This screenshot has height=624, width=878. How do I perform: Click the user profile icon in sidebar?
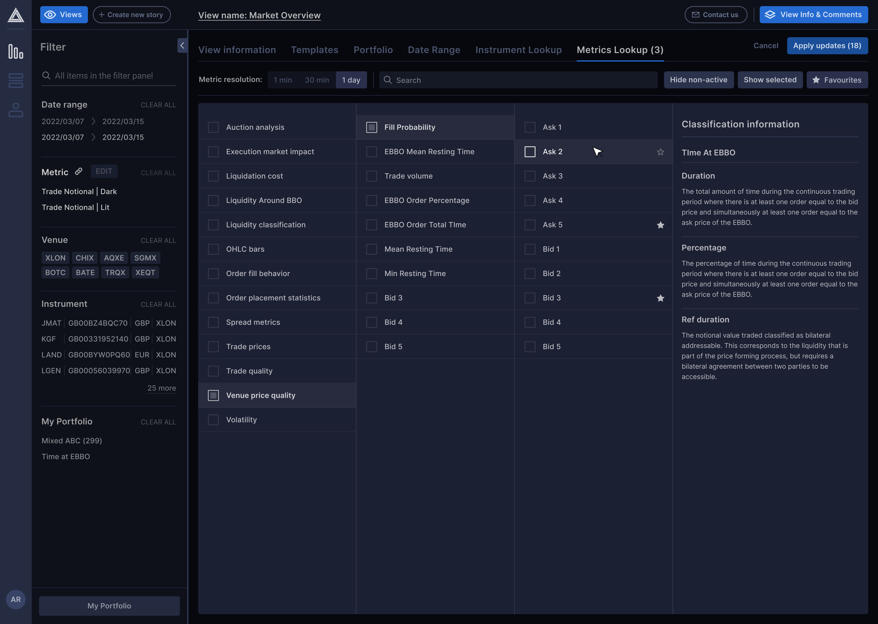pyautogui.click(x=16, y=110)
